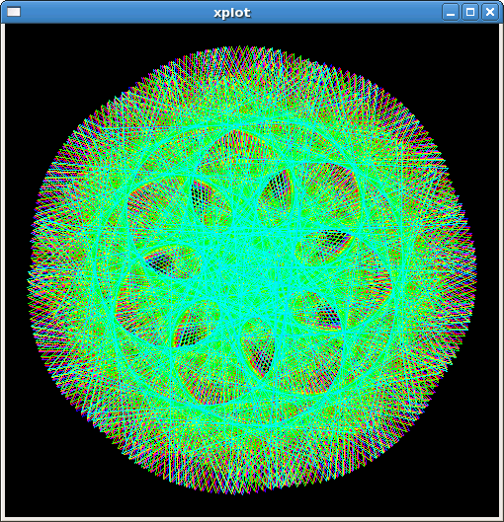Click the dark petal lower-left of pattern center
504x522 pixels.
(x=194, y=326)
